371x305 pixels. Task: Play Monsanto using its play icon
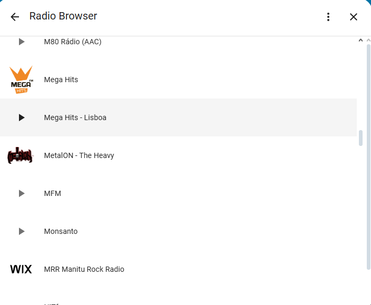[22, 231]
